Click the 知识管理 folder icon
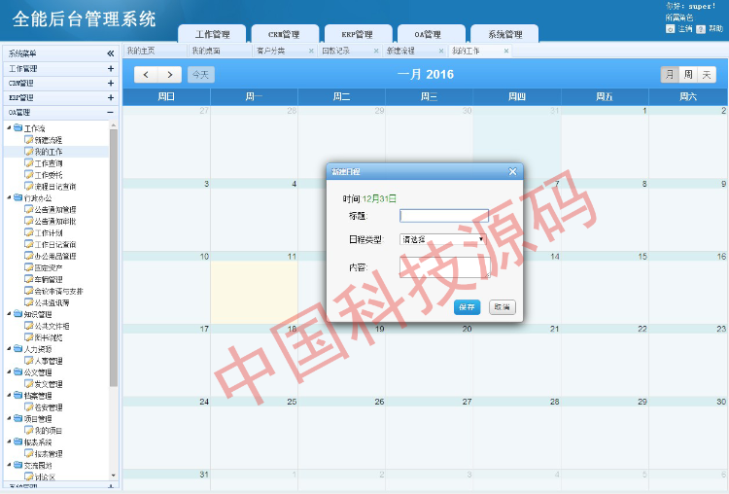Image resolution: width=729 pixels, height=494 pixels. click(x=18, y=314)
